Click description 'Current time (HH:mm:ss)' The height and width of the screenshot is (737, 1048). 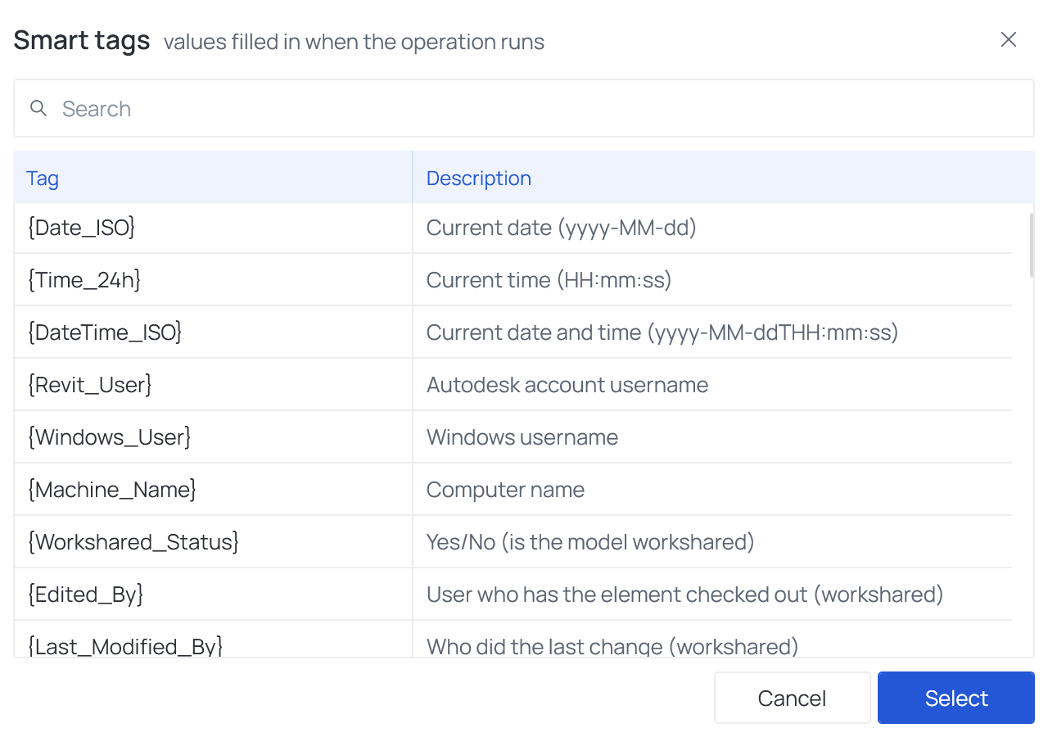point(549,280)
